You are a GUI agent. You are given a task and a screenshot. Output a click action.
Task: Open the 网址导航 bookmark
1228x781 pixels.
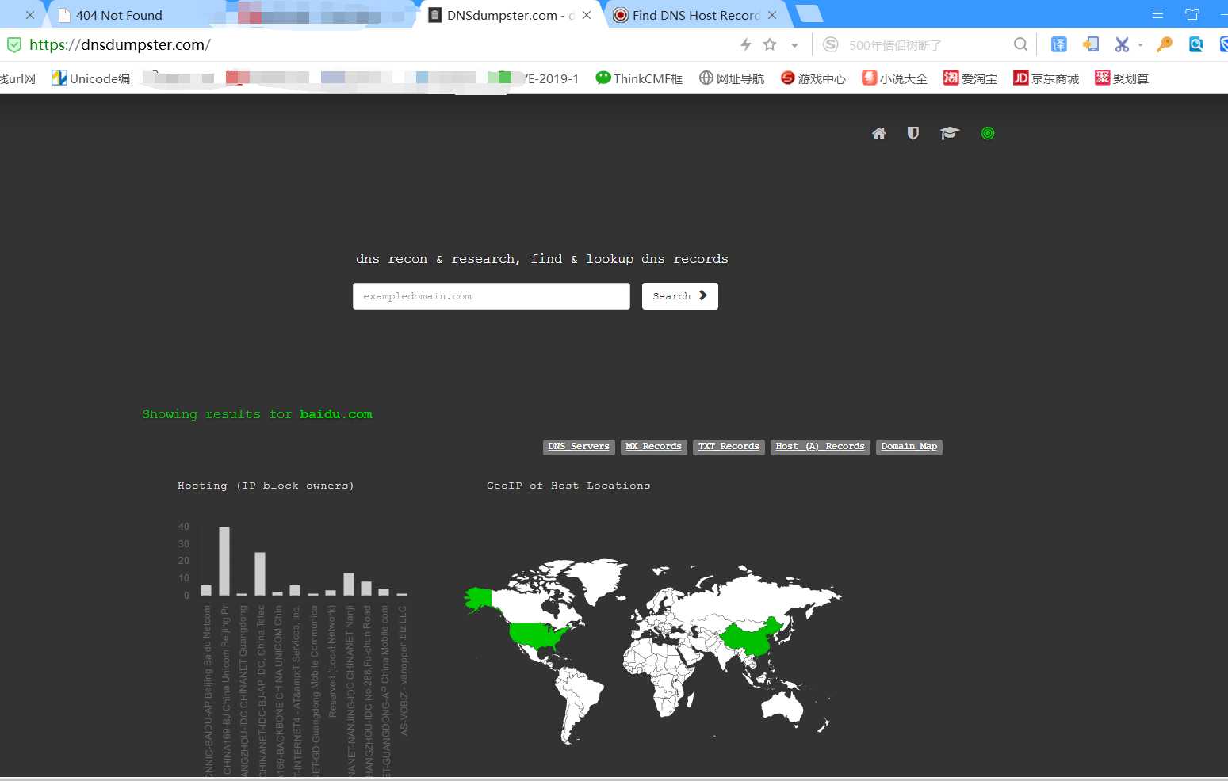pos(732,78)
